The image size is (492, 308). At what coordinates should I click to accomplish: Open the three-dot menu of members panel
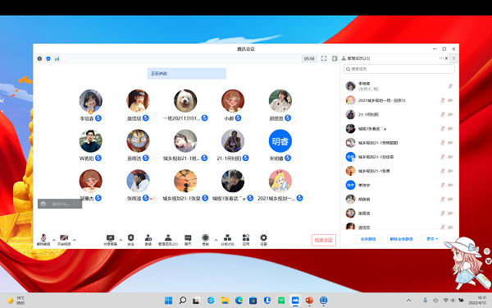[441, 58]
